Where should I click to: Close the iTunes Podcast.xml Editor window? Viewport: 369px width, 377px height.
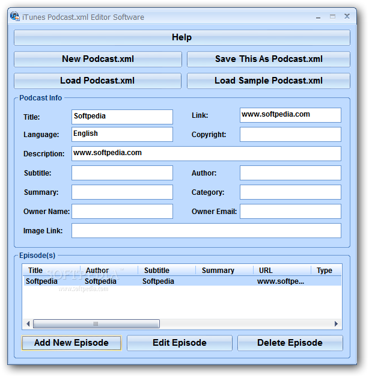[347, 16]
